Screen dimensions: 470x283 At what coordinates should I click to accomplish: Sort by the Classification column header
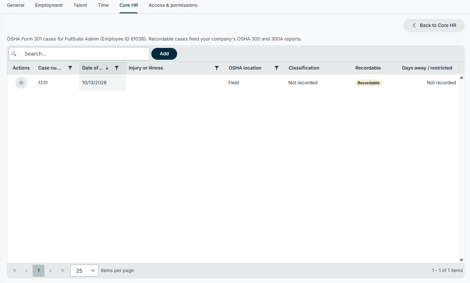[x=304, y=68]
